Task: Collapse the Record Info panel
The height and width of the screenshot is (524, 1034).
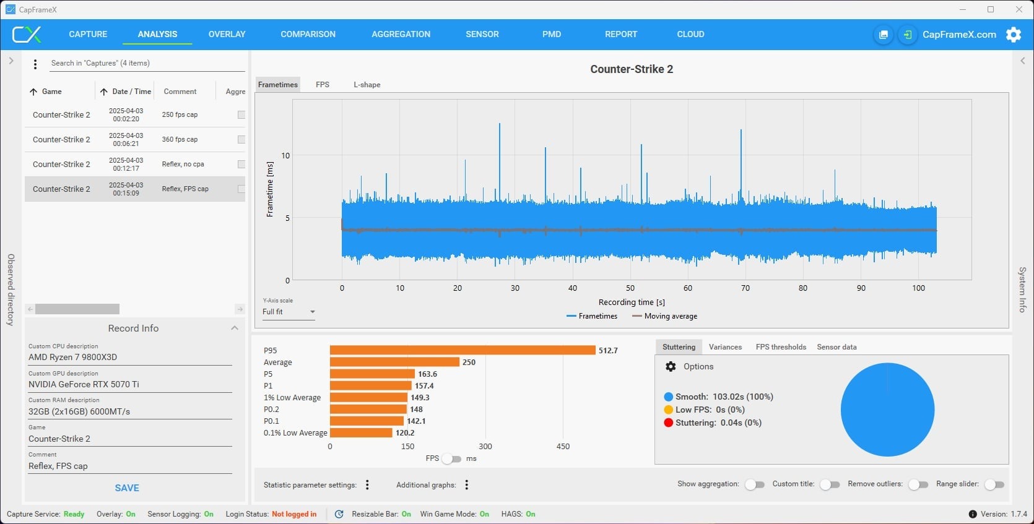Action: [x=235, y=329]
